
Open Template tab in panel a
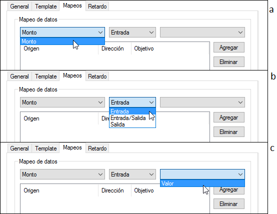point(46,6)
